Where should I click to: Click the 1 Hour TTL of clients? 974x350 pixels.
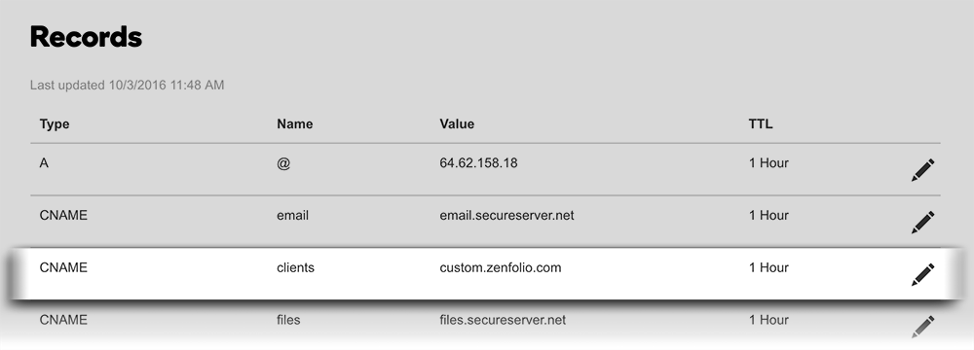pyautogui.click(x=768, y=268)
